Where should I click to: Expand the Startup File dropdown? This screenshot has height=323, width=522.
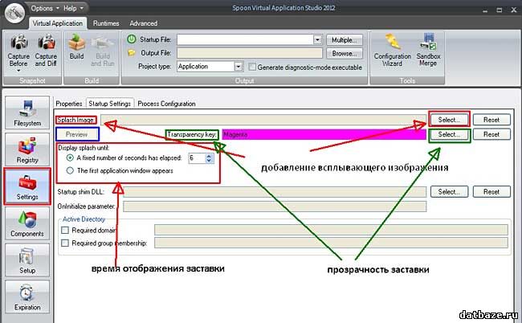click(x=318, y=39)
